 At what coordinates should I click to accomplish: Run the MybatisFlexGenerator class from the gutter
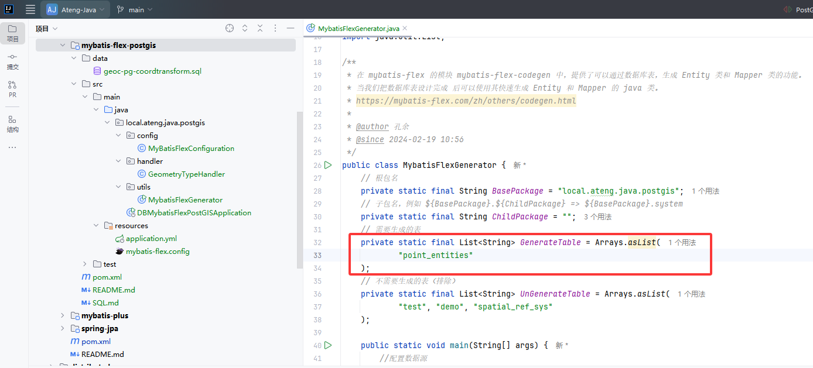coord(329,165)
